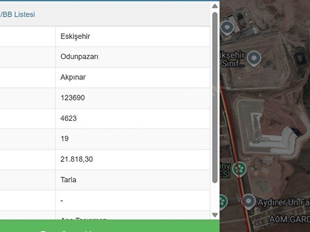
Task: Select the 19 value cell
Action: (x=133, y=139)
